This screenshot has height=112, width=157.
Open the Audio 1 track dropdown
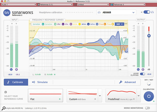[19, 5]
